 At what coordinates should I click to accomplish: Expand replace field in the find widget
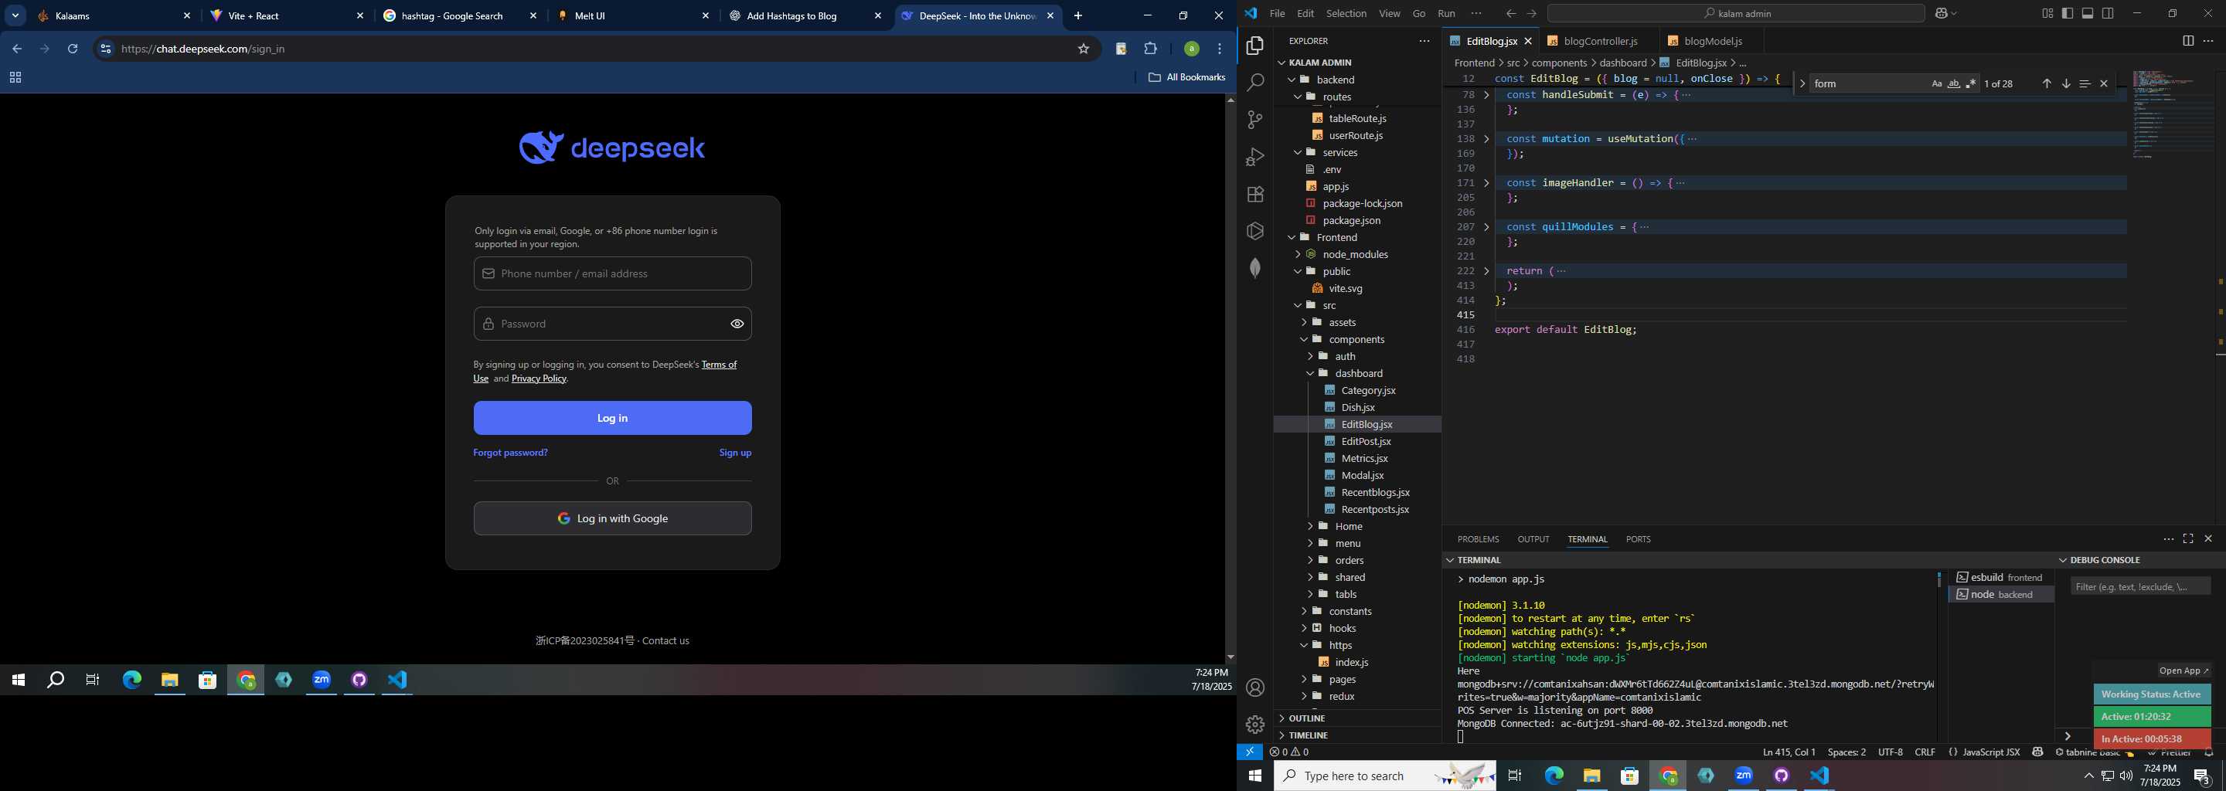point(1802,83)
